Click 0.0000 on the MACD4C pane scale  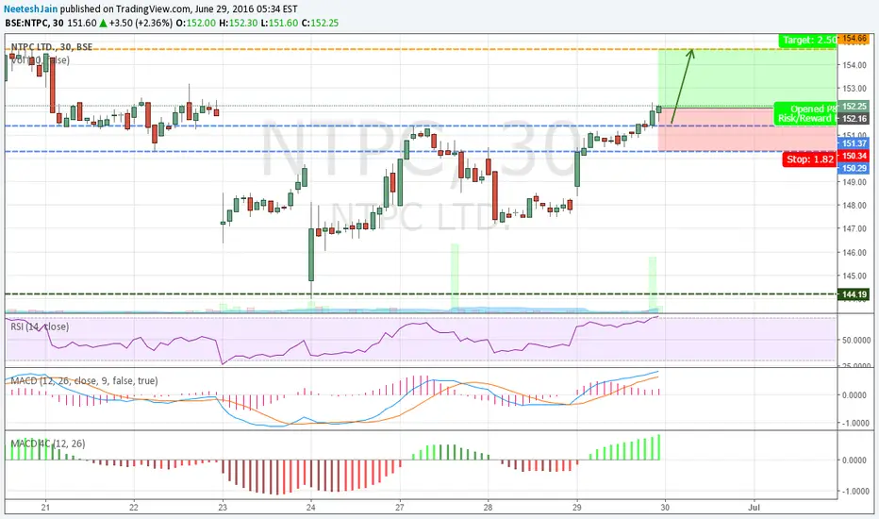[x=854, y=460]
